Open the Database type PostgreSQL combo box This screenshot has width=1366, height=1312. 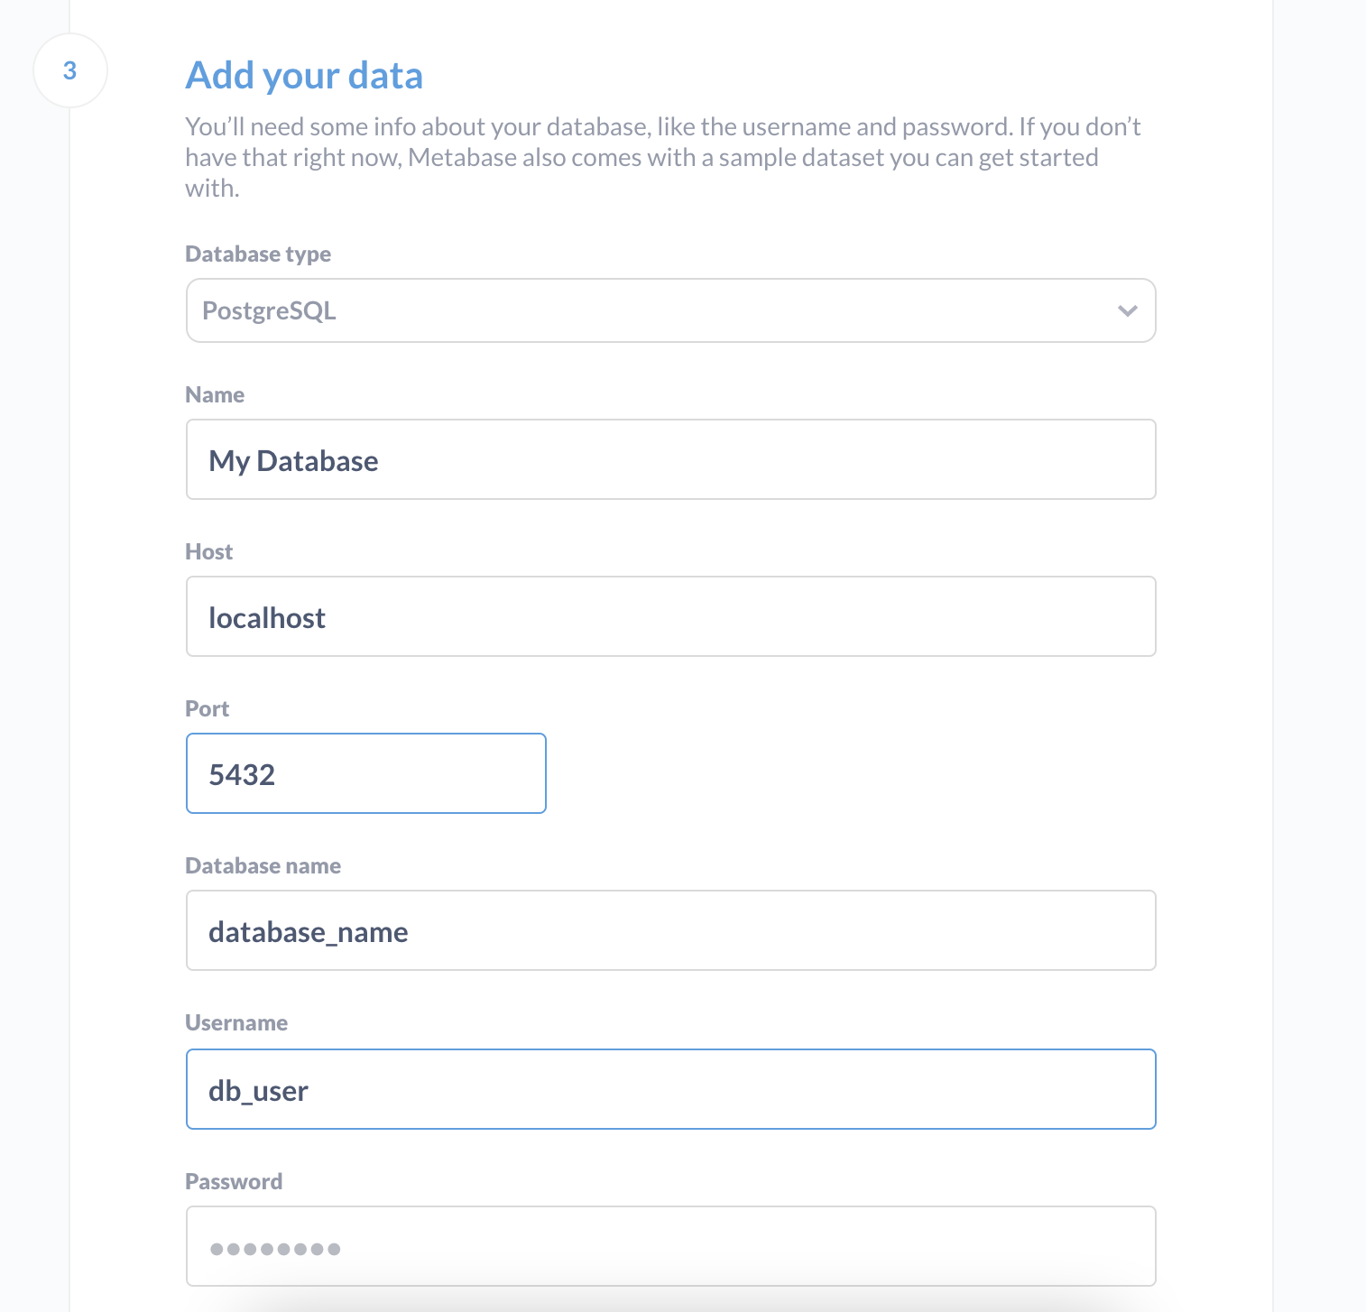click(669, 310)
